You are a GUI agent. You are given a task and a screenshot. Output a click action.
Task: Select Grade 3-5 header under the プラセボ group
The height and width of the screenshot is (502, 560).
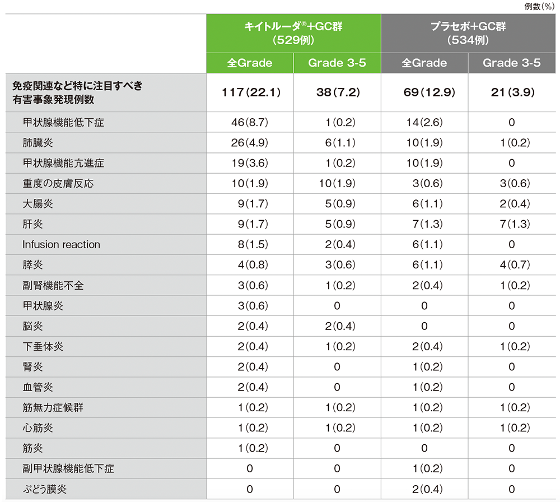512,63
